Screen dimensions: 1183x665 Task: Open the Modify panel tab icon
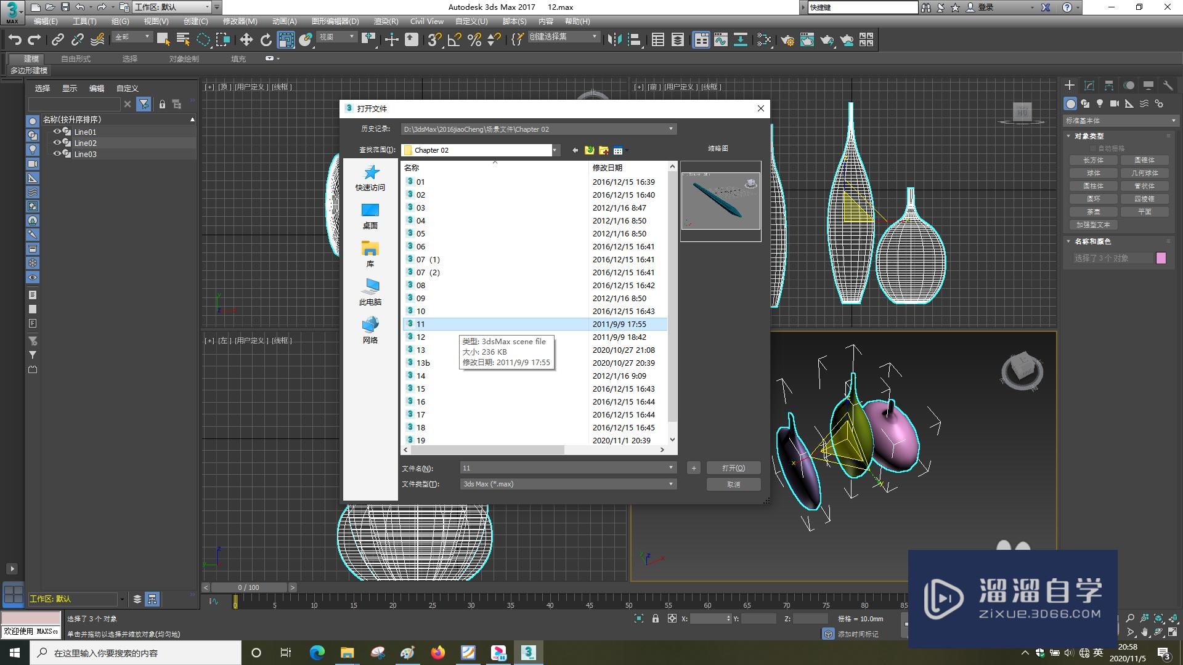click(x=1089, y=86)
